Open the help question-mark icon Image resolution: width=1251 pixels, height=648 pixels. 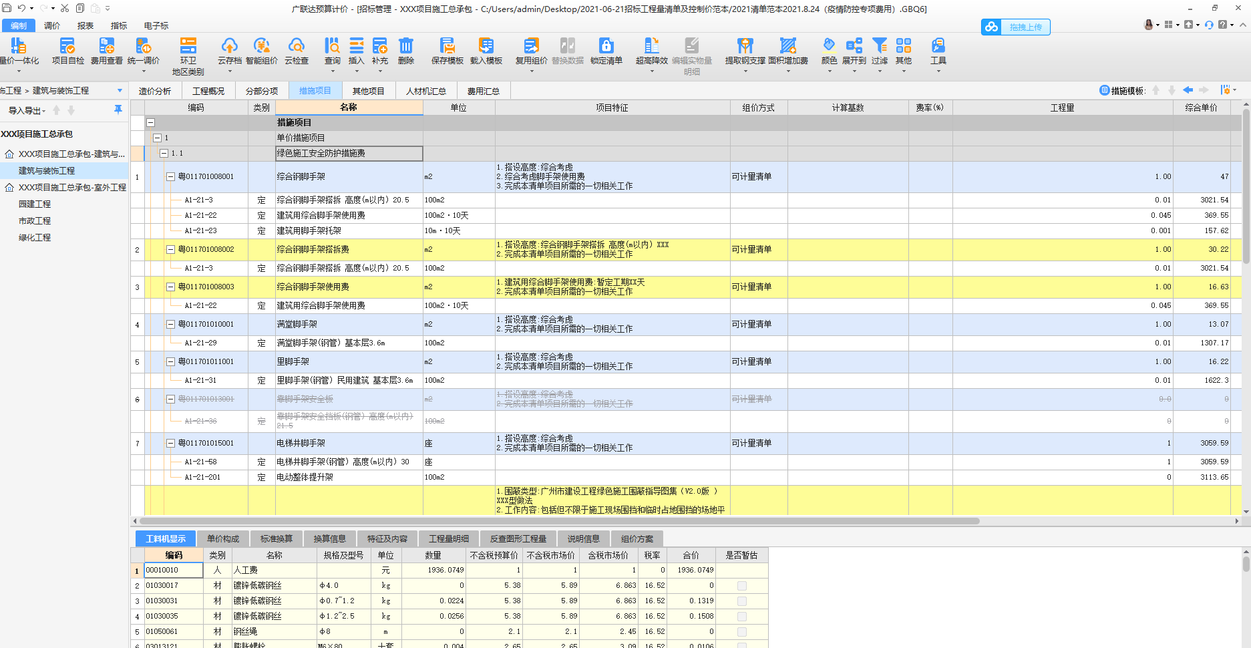(1222, 25)
